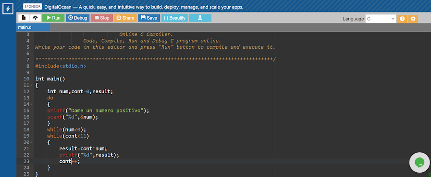Click the line "cont++;"
The height and width of the screenshot is (177, 431).
(x=70, y=161)
